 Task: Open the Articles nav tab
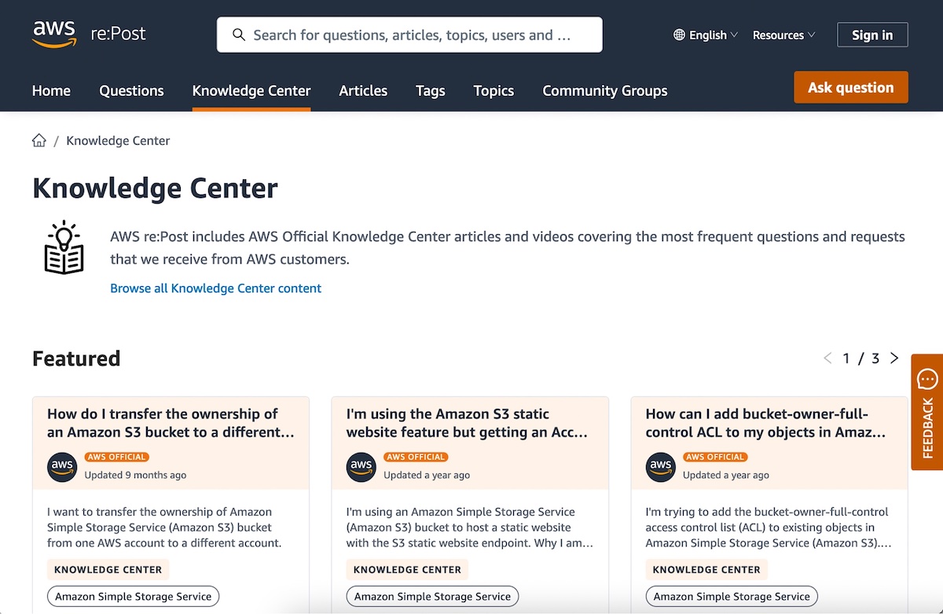[363, 90]
